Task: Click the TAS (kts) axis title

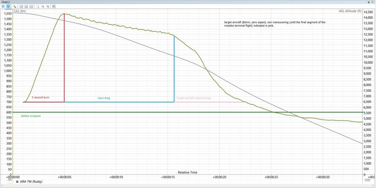Action: tap(21, 11)
